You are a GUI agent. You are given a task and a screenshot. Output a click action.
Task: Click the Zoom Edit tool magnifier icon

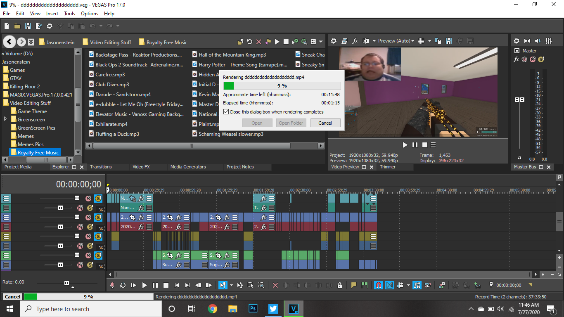pyautogui.click(x=261, y=285)
